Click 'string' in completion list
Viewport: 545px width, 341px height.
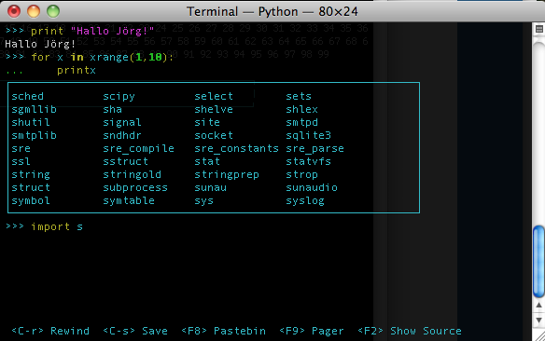pos(31,175)
